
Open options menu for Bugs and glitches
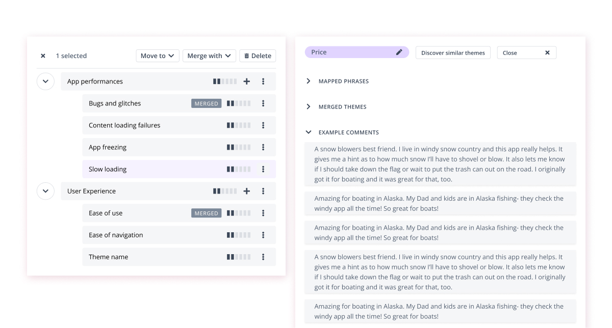263,103
